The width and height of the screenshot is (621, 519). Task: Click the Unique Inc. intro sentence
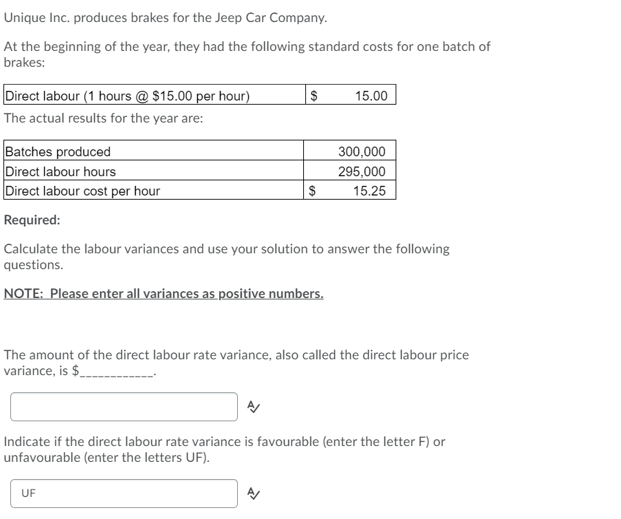click(x=165, y=18)
